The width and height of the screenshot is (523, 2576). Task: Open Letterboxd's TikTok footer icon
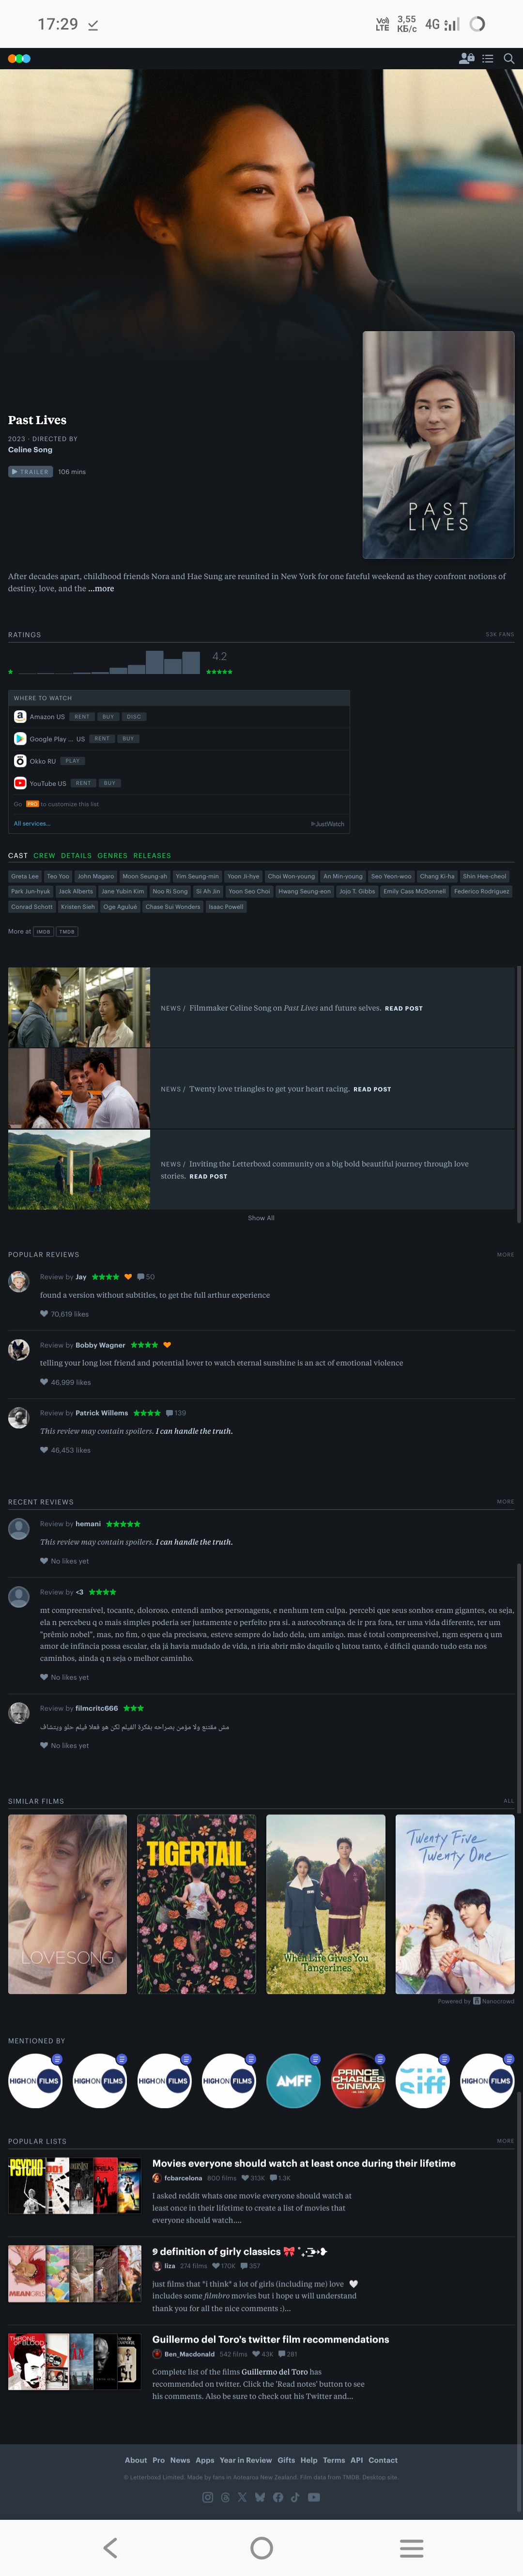coord(295,2496)
